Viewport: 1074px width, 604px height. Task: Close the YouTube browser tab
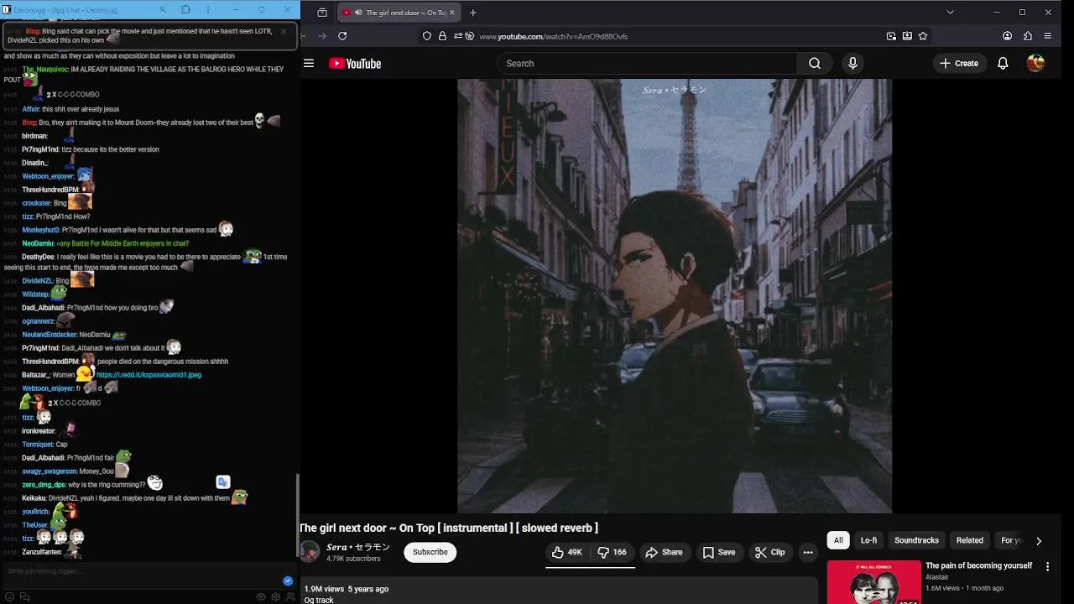pyautogui.click(x=452, y=13)
